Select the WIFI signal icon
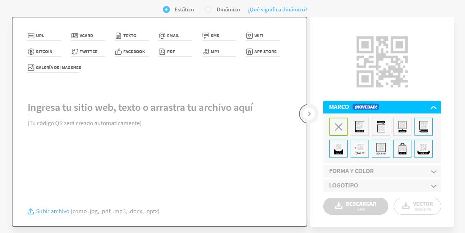465x233 pixels. pos(249,36)
